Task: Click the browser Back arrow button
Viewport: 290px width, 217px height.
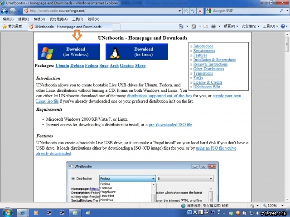Action: 4,11
